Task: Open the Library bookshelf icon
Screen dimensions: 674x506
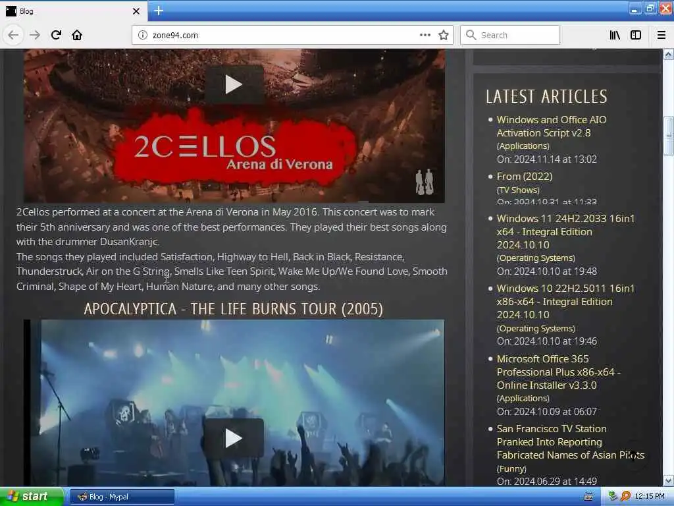Action: click(x=615, y=35)
